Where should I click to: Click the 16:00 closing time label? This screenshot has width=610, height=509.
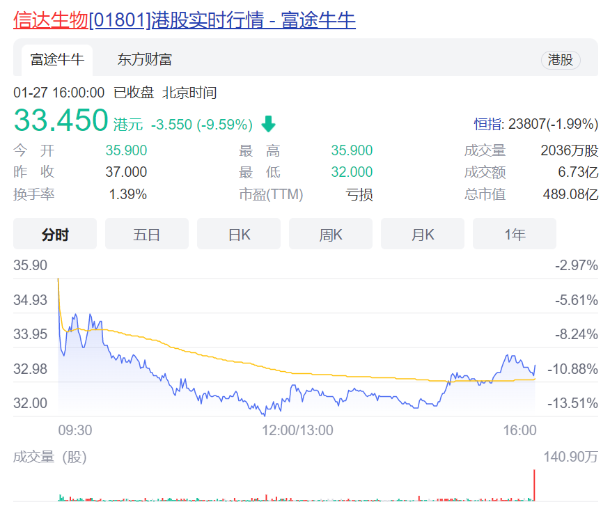coord(519,430)
